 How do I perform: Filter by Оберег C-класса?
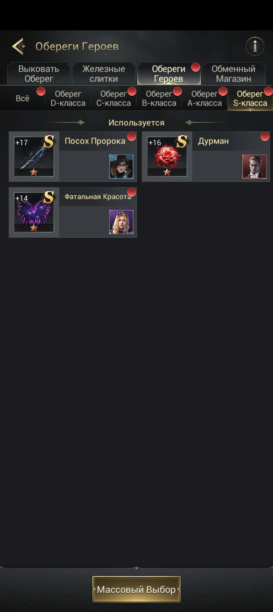click(114, 98)
